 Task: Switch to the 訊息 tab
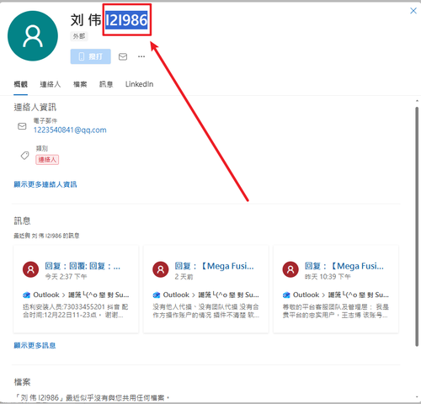point(106,84)
